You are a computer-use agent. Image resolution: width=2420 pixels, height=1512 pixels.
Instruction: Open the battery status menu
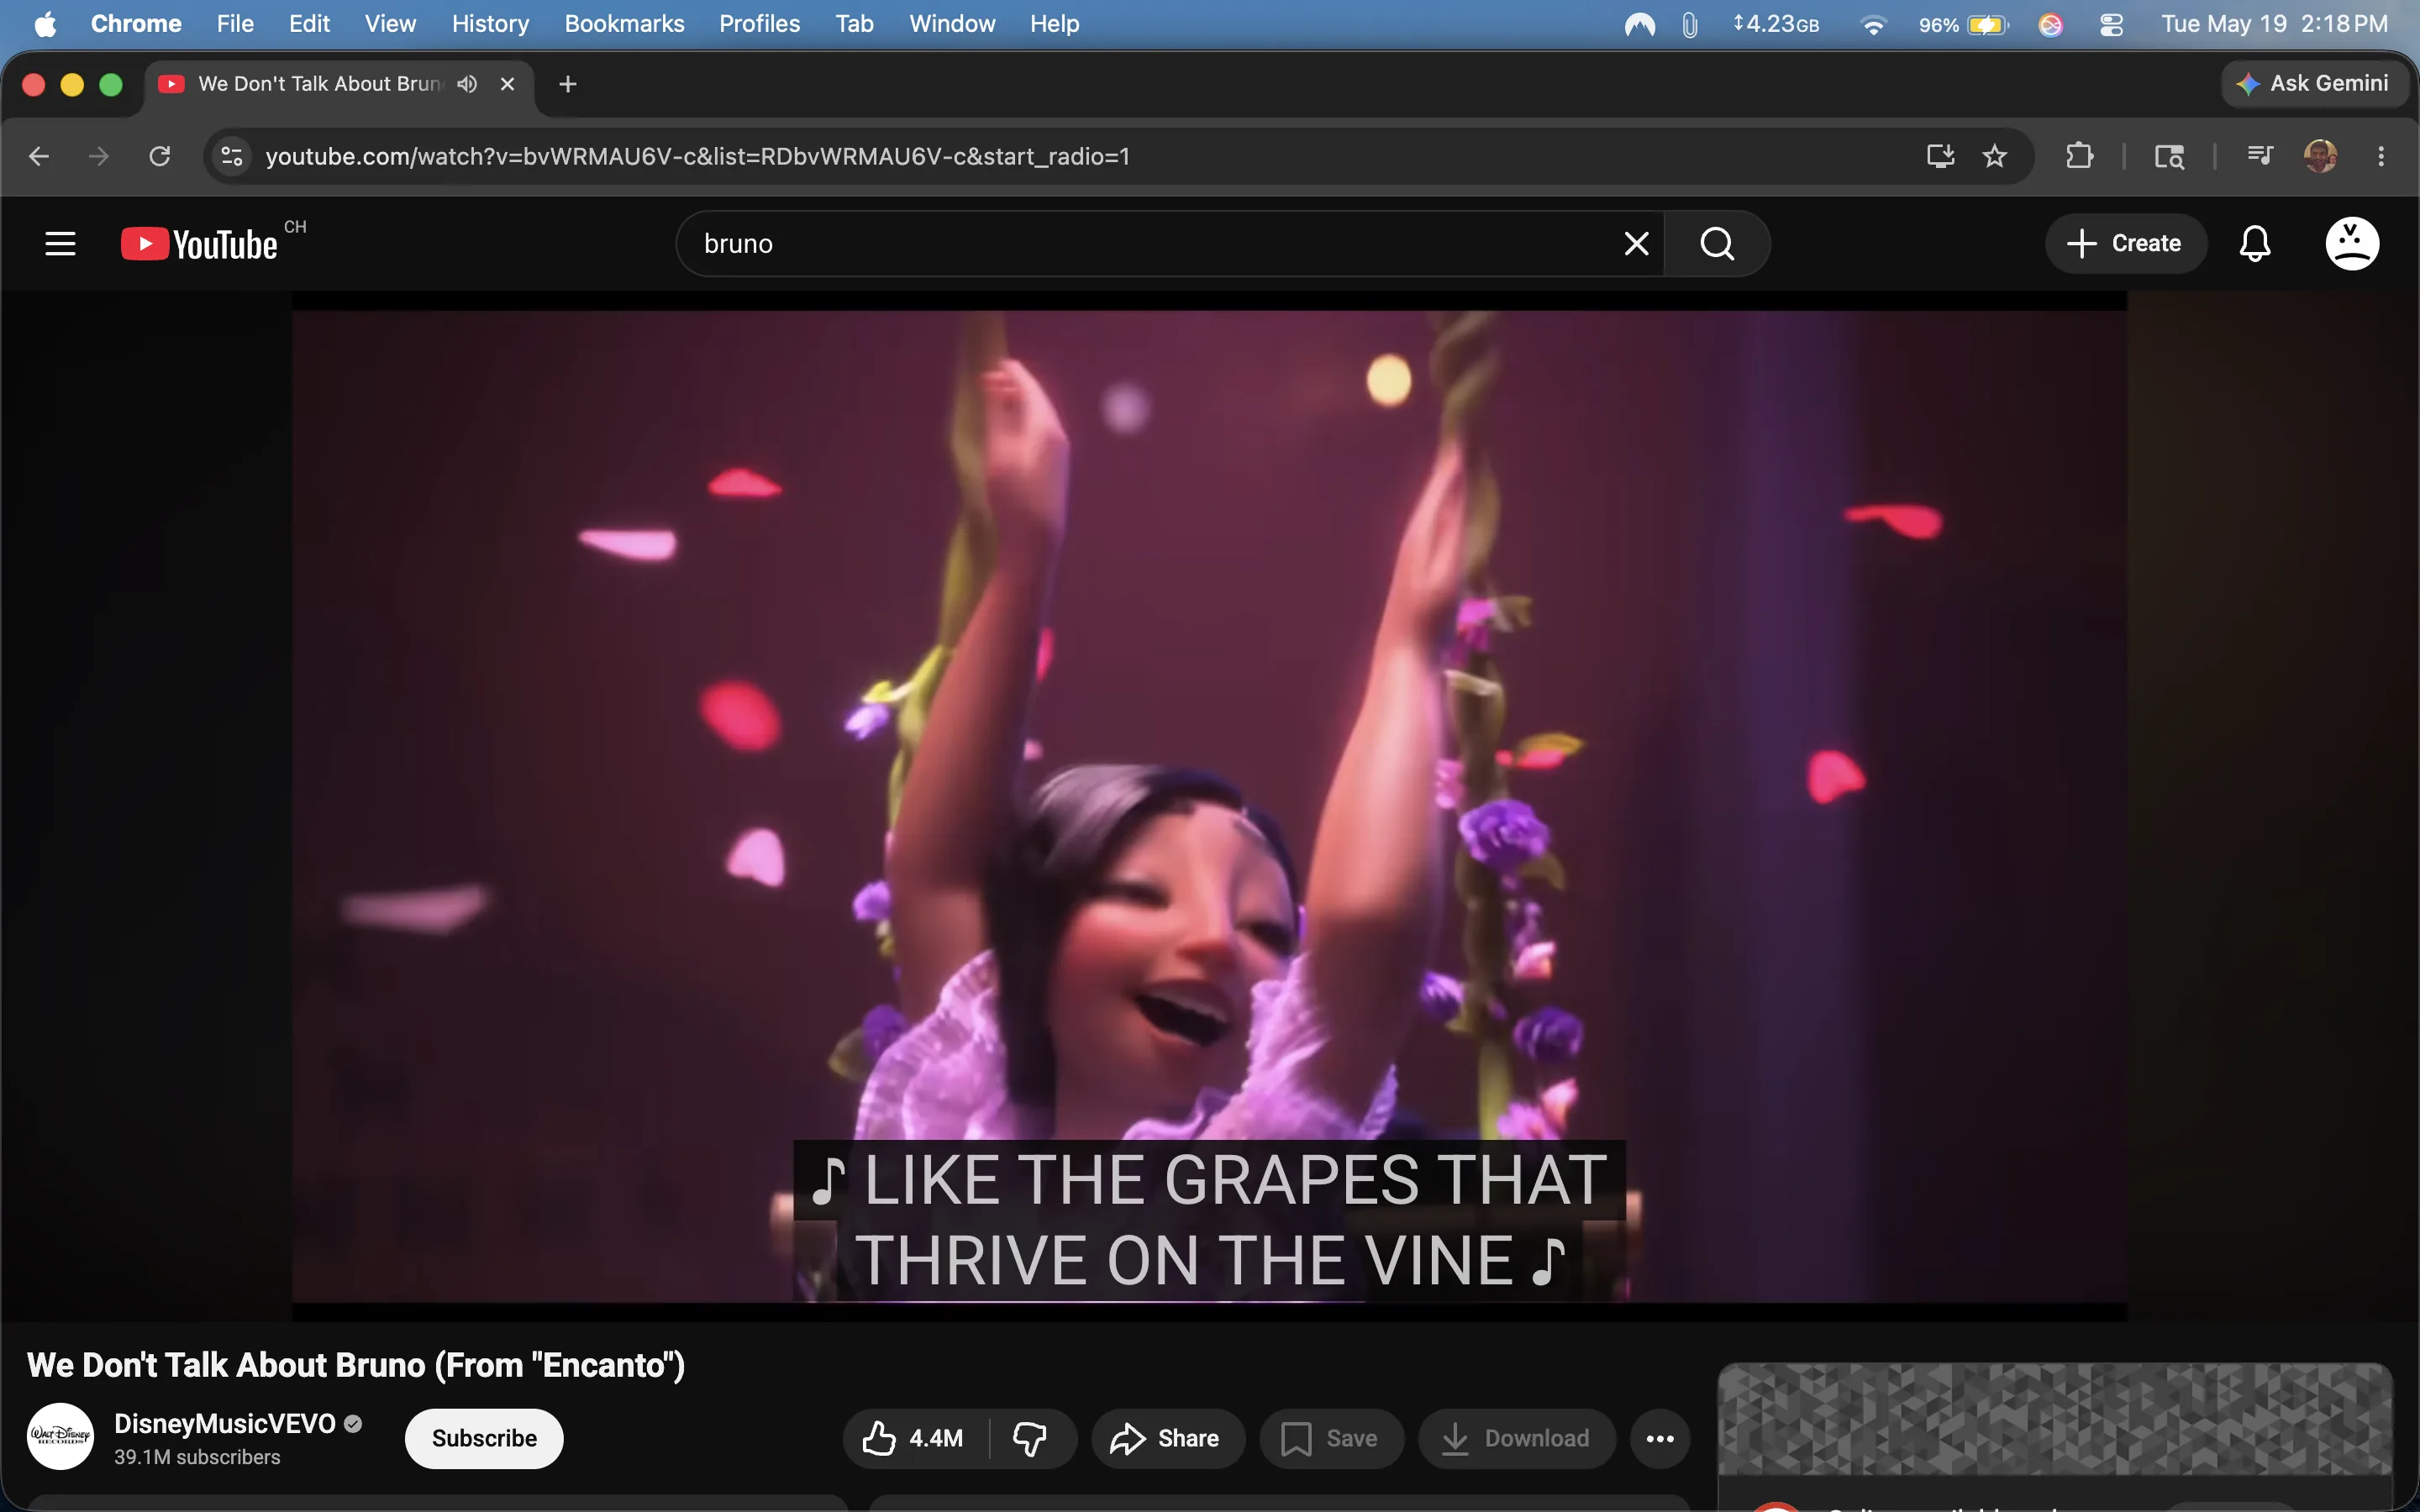click(1964, 24)
